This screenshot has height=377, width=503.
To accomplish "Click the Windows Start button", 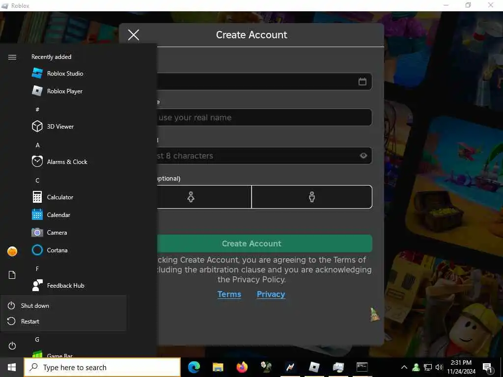I will point(12,367).
